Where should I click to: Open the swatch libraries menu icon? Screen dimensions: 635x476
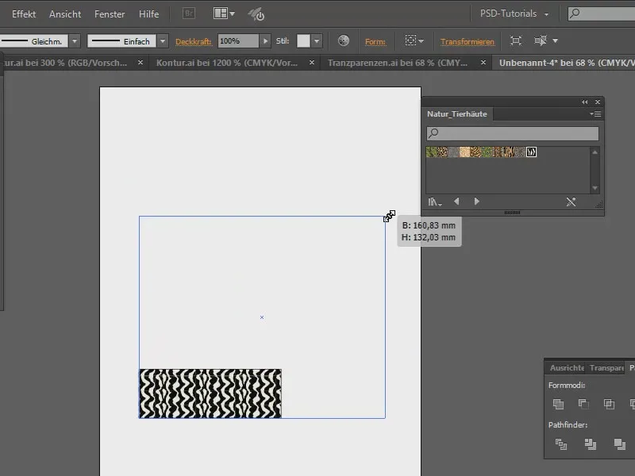pos(435,202)
